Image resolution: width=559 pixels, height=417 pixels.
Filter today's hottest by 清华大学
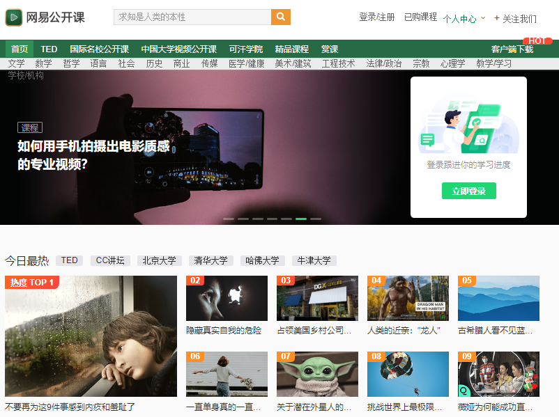click(x=211, y=260)
